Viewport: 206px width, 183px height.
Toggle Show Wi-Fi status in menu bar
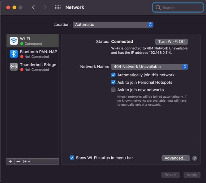point(72,158)
